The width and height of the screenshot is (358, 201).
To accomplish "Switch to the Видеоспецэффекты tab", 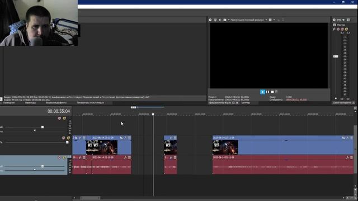I will click(56, 103).
